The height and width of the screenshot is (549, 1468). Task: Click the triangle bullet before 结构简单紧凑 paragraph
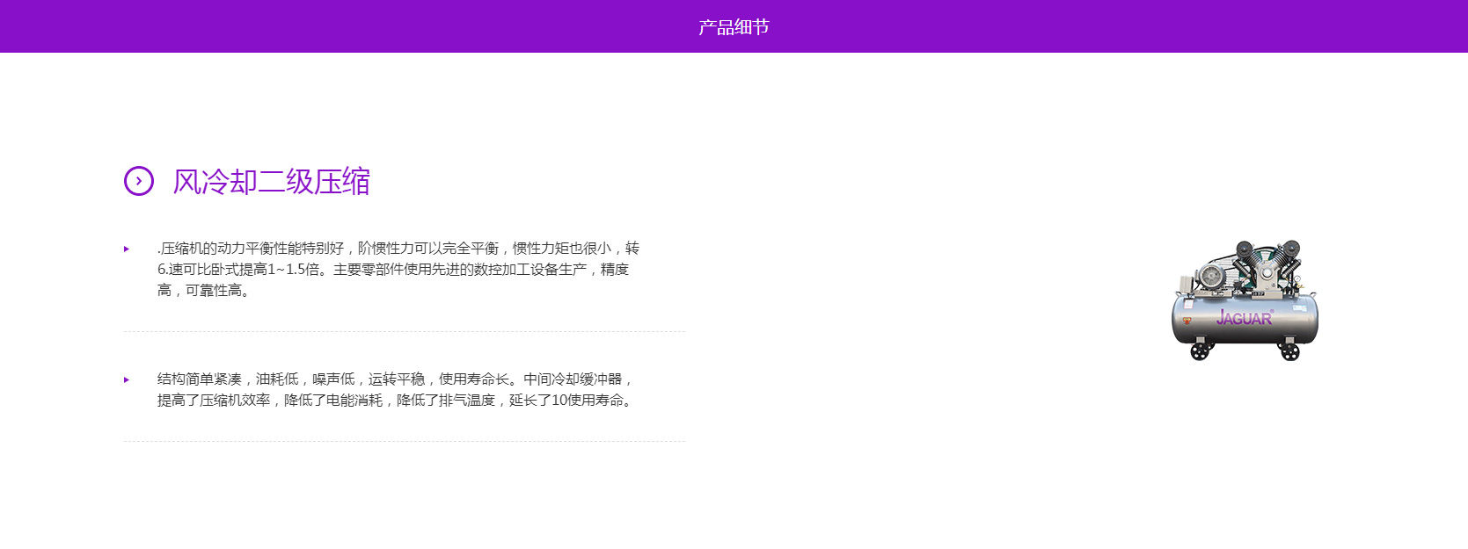tap(127, 380)
